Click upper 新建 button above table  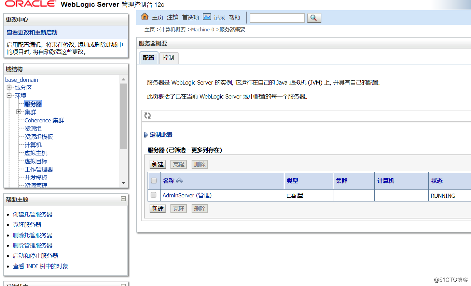[x=158, y=164]
